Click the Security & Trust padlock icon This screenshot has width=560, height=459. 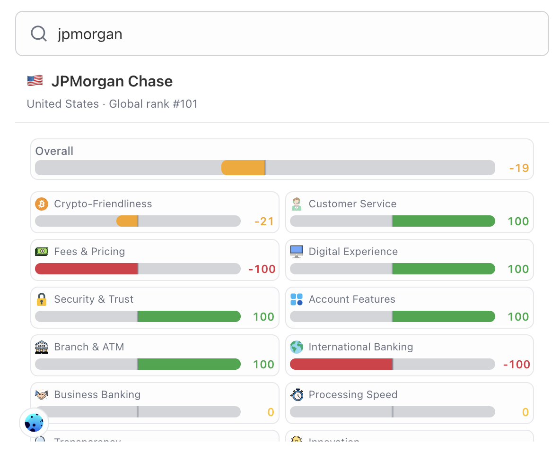coord(42,299)
